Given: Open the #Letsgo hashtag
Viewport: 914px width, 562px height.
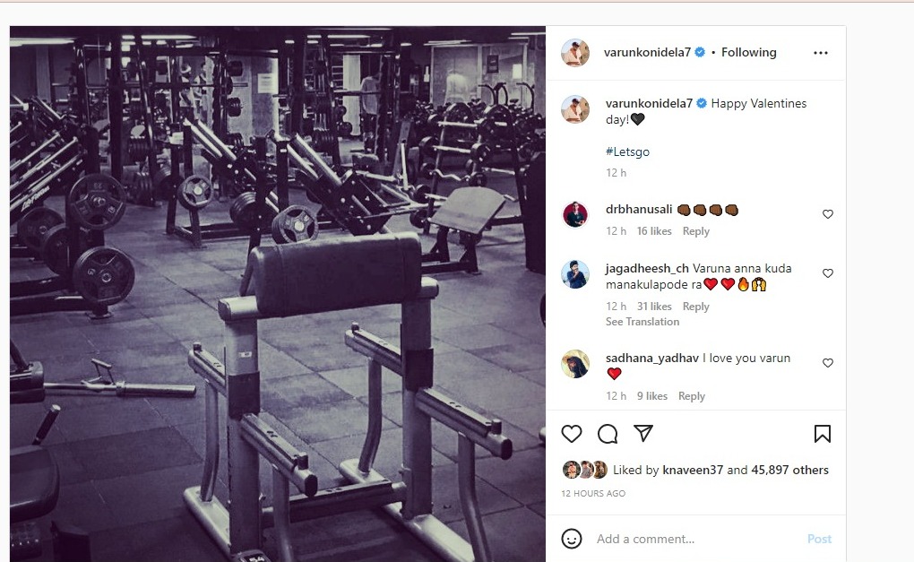Looking at the screenshot, I should 627,151.
